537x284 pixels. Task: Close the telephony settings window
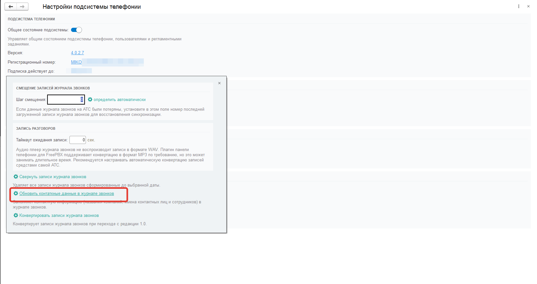pyautogui.click(x=528, y=6)
